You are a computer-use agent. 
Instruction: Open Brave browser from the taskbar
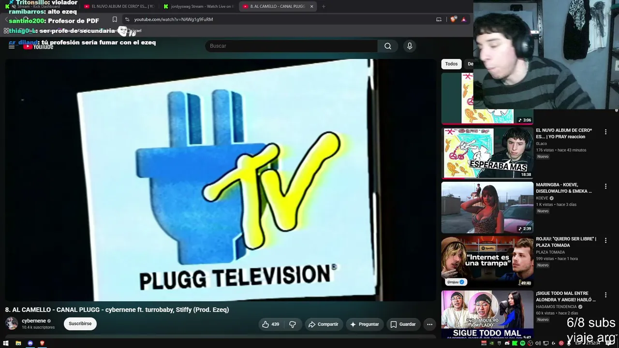coord(42,343)
